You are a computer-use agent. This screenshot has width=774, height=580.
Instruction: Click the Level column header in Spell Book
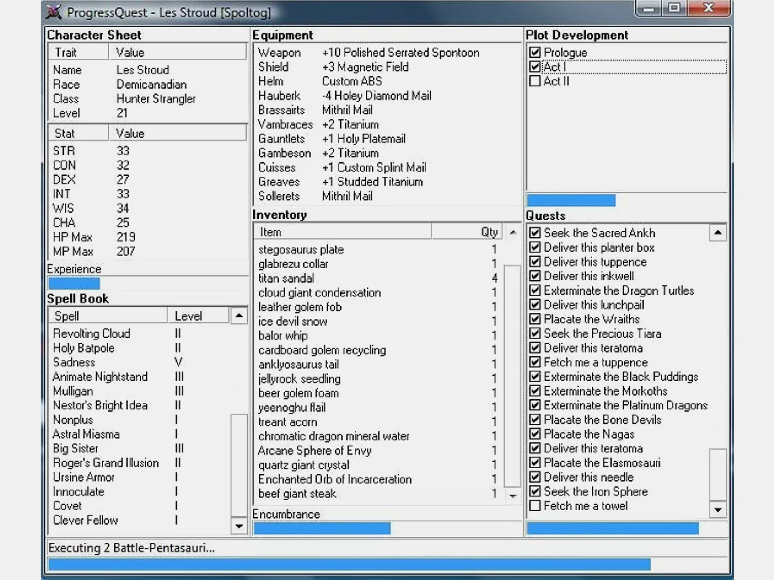click(x=197, y=316)
